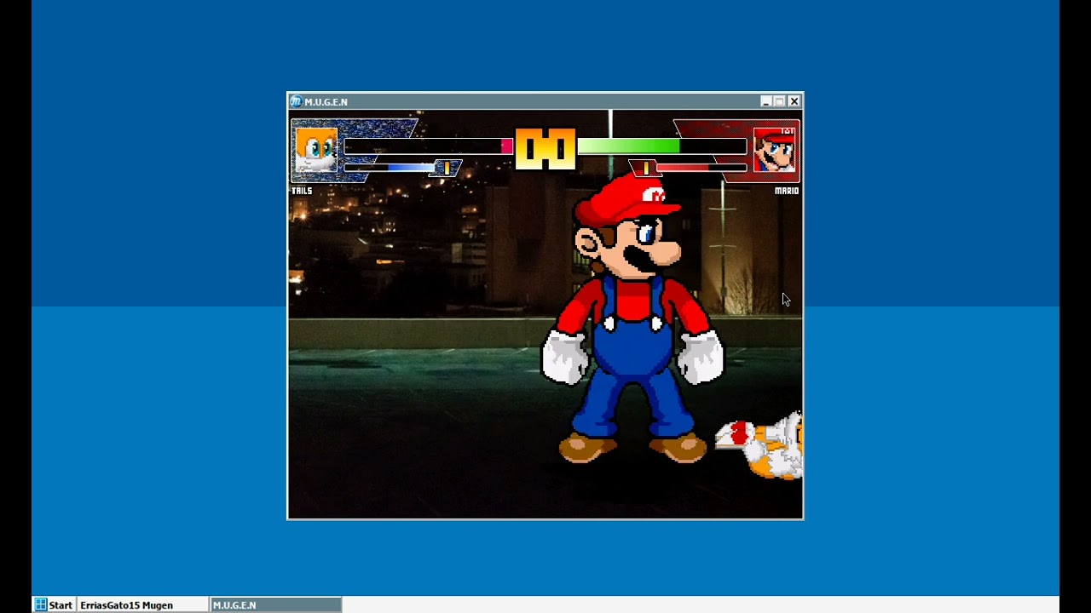Maximize the M.U.G.E.N window
This screenshot has height=613, width=1091.
779,101
